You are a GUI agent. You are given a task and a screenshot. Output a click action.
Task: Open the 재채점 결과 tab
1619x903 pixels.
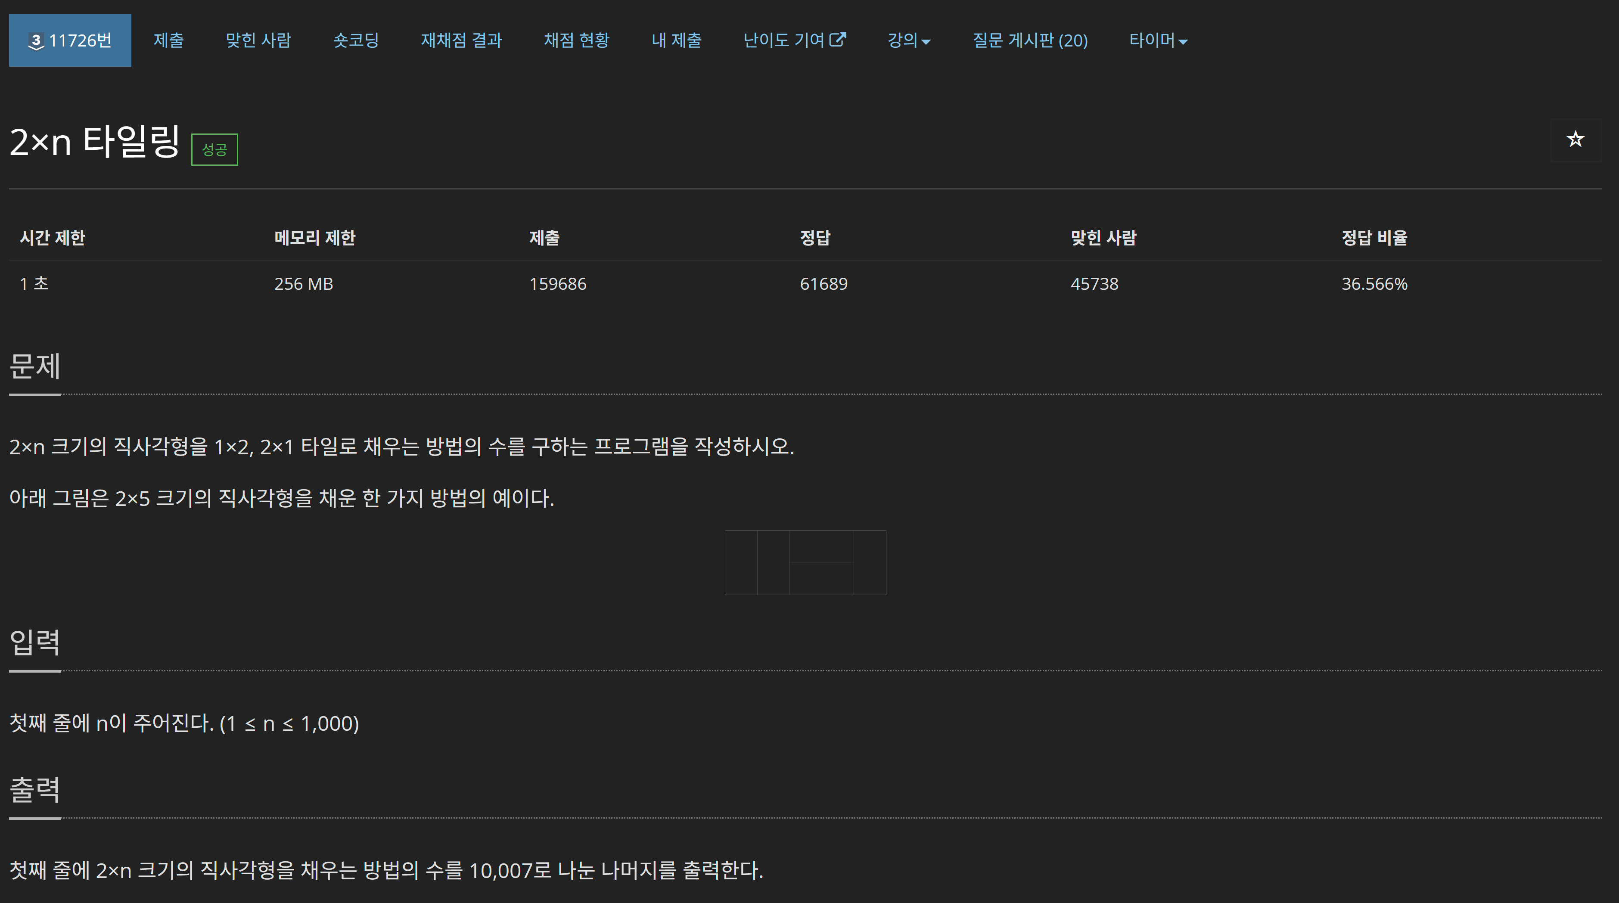(461, 40)
